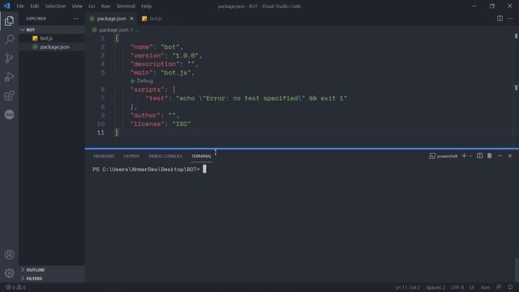This screenshot has width=519, height=292.
Task: Open bot.js in the Explorer tree
Action: point(52,38)
